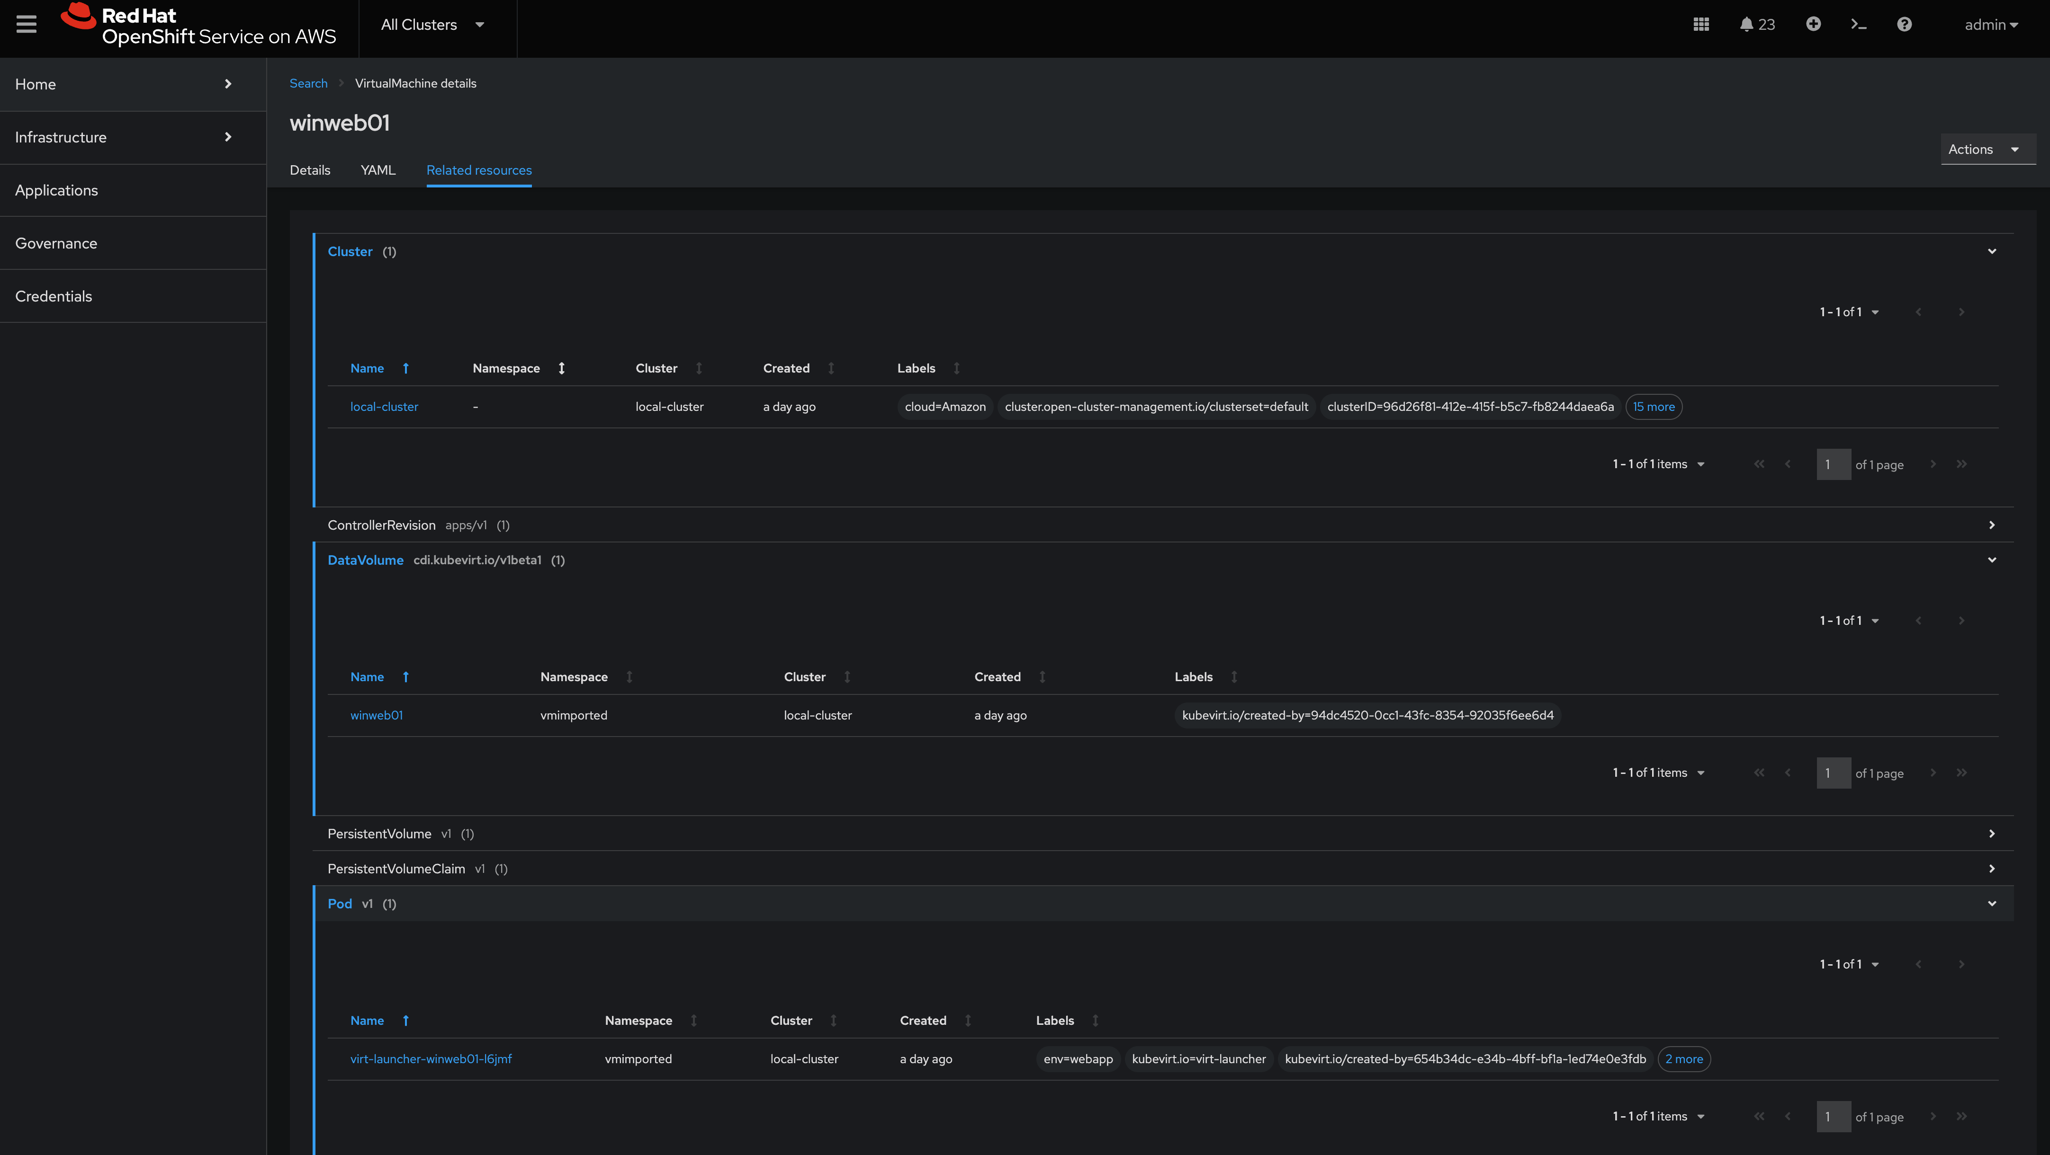This screenshot has width=2050, height=1155.
Task: Collapse the Pod section
Action: pyautogui.click(x=1992, y=904)
